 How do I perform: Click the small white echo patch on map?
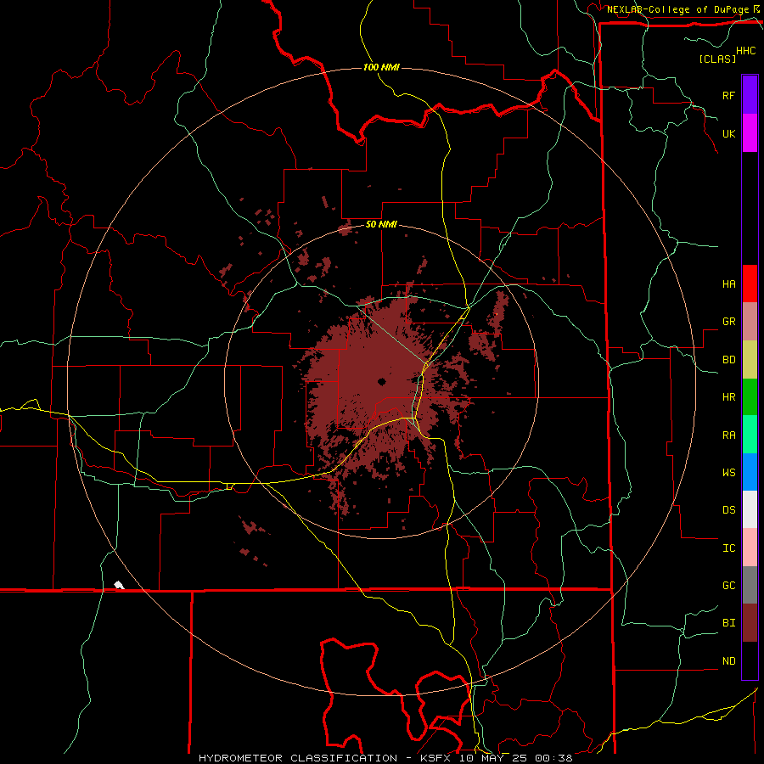pyautogui.click(x=119, y=585)
